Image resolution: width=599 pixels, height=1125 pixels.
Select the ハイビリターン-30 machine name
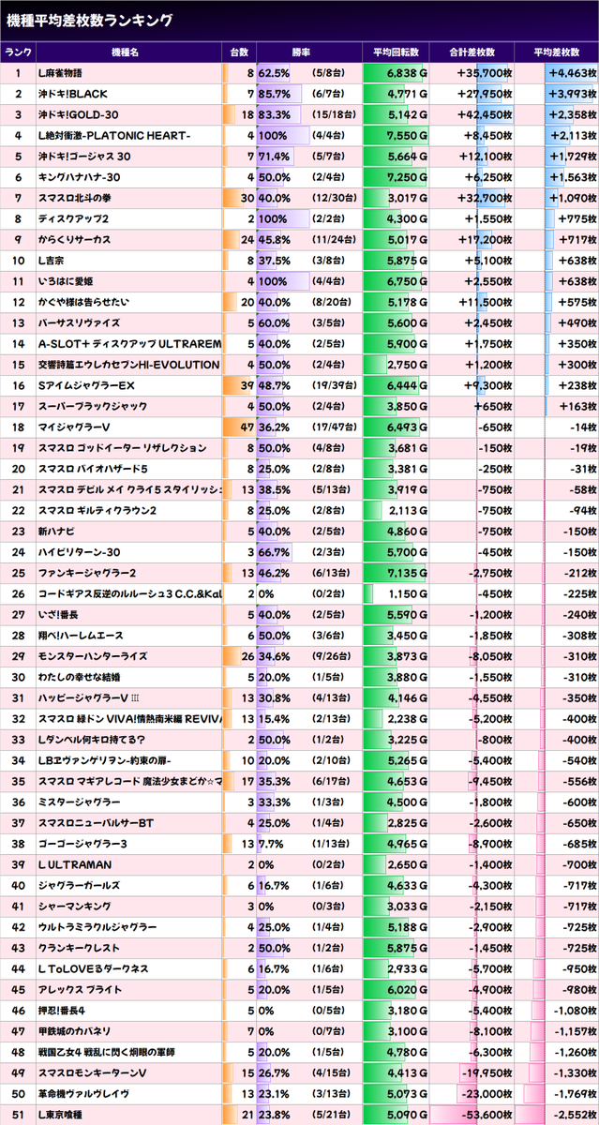[79, 552]
